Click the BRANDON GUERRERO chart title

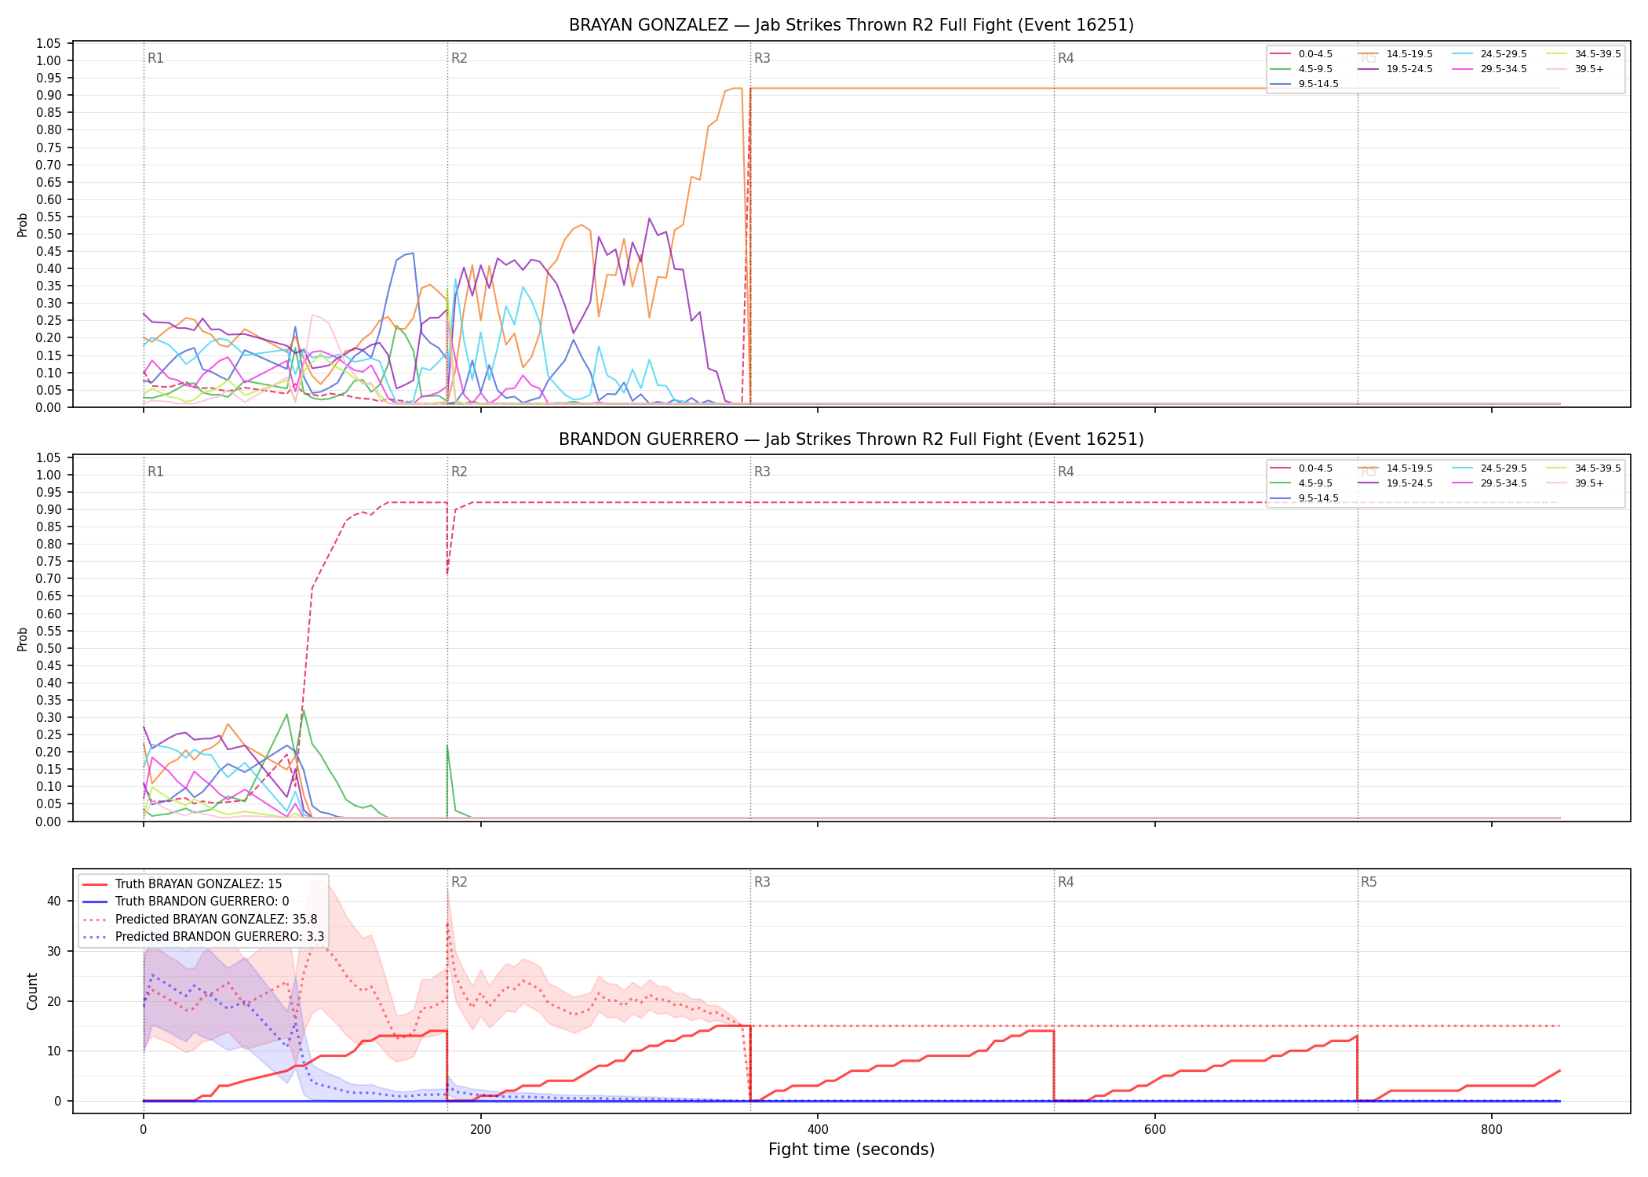[x=851, y=439]
